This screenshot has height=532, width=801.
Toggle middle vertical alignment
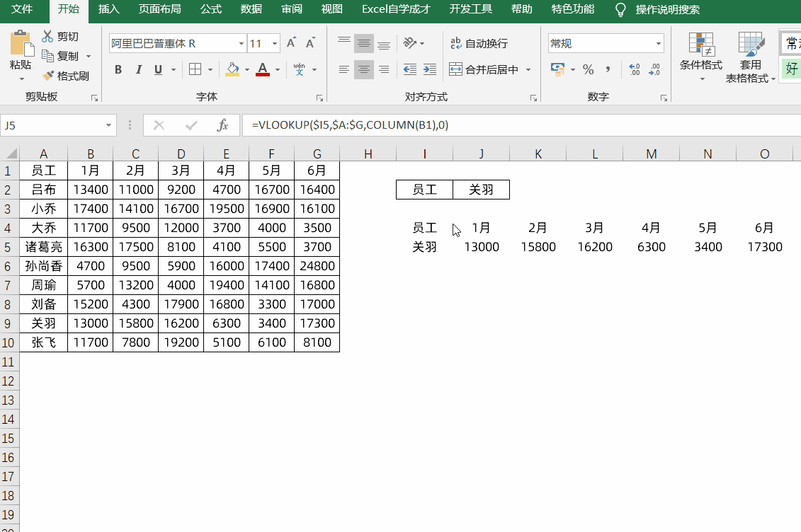point(364,43)
